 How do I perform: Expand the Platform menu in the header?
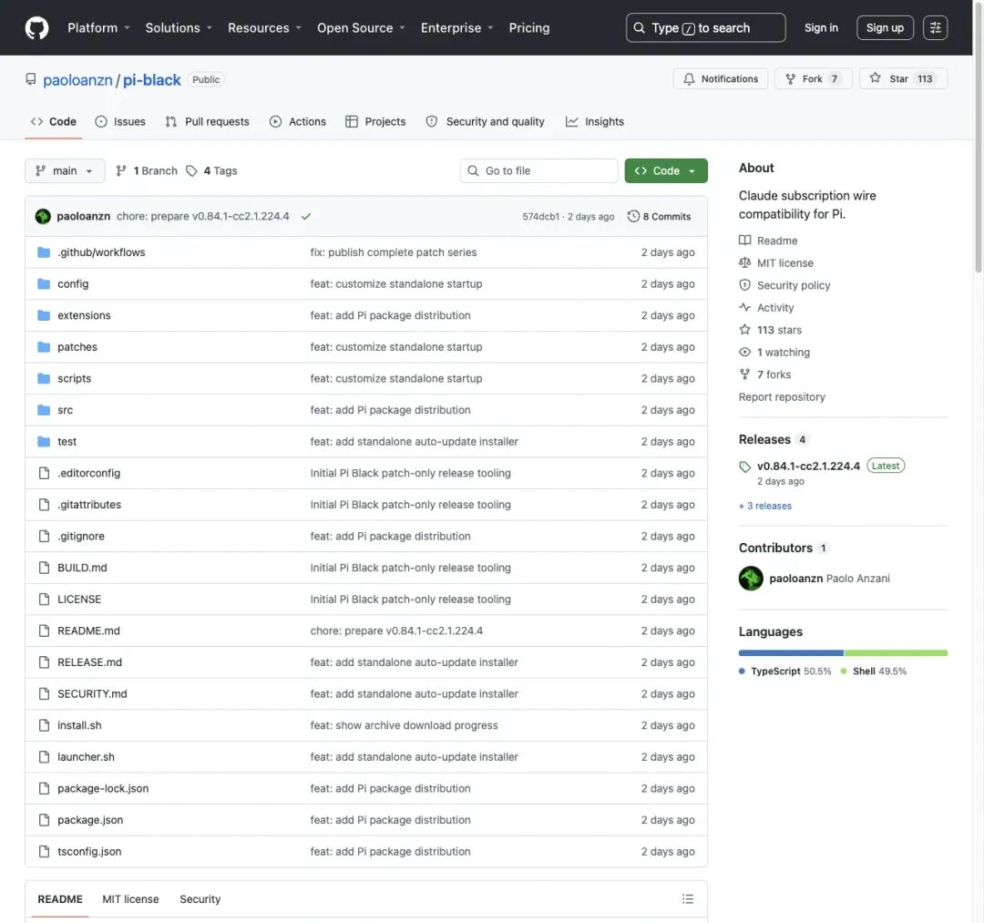(x=98, y=27)
